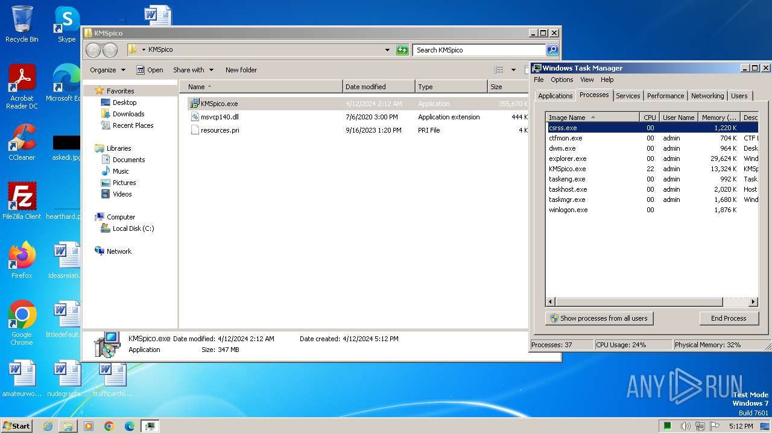Switch to the Applications tab
This screenshot has width=772, height=434.
(555, 96)
